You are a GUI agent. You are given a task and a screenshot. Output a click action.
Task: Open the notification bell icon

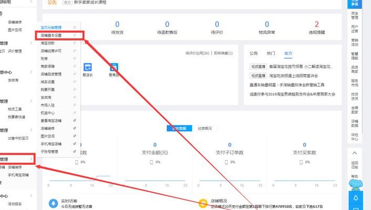click(x=356, y=198)
